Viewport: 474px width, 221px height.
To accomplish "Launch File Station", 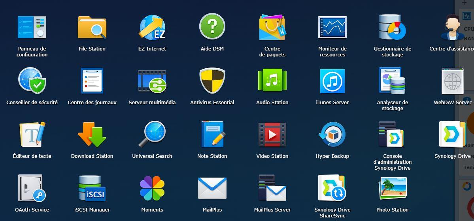I will point(92,27).
